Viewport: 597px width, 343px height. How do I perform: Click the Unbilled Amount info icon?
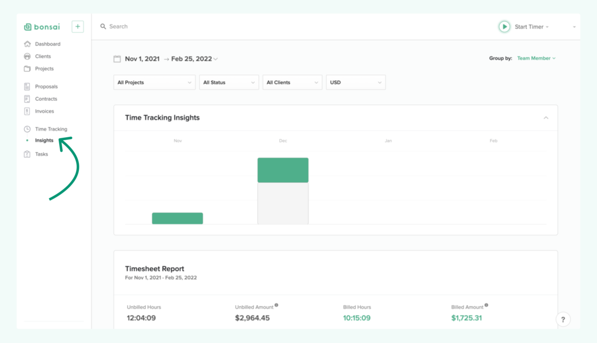tap(277, 305)
